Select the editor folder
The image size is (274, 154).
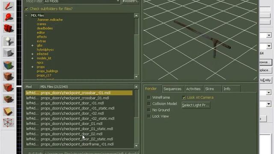coord(41,33)
